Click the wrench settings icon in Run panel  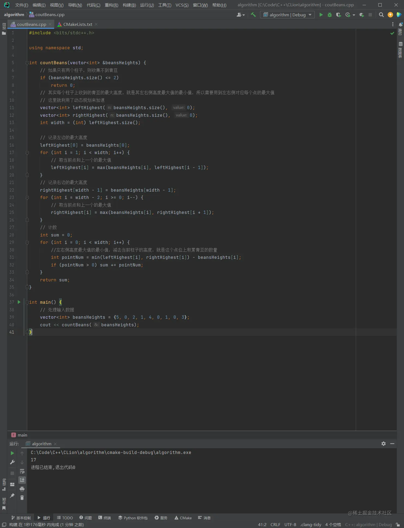click(x=12, y=462)
